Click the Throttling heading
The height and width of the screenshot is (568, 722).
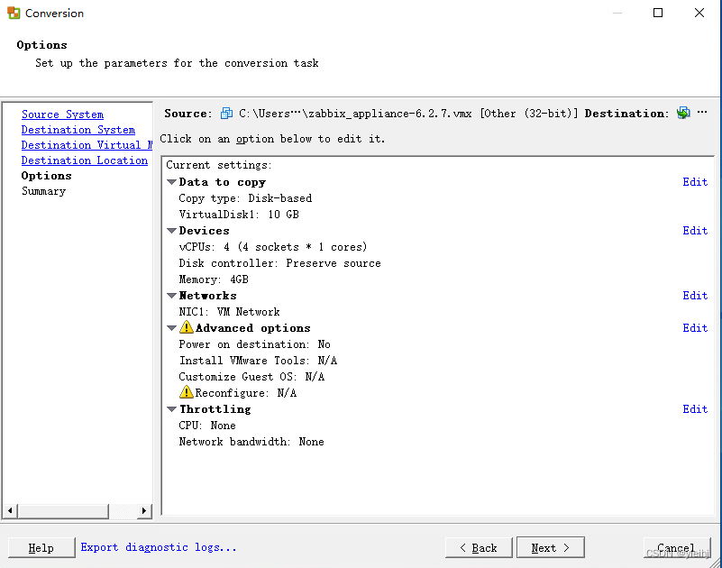click(x=215, y=409)
